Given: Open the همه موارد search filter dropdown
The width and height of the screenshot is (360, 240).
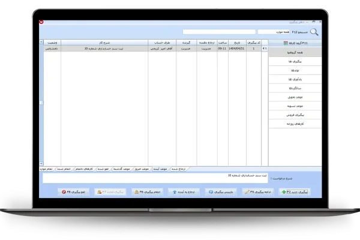Looking at the screenshot, I should pyautogui.click(x=274, y=32).
